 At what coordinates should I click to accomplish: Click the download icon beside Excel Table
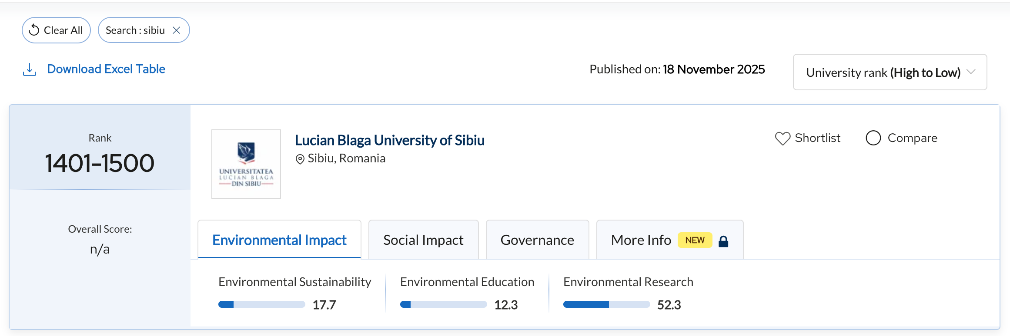pos(29,69)
